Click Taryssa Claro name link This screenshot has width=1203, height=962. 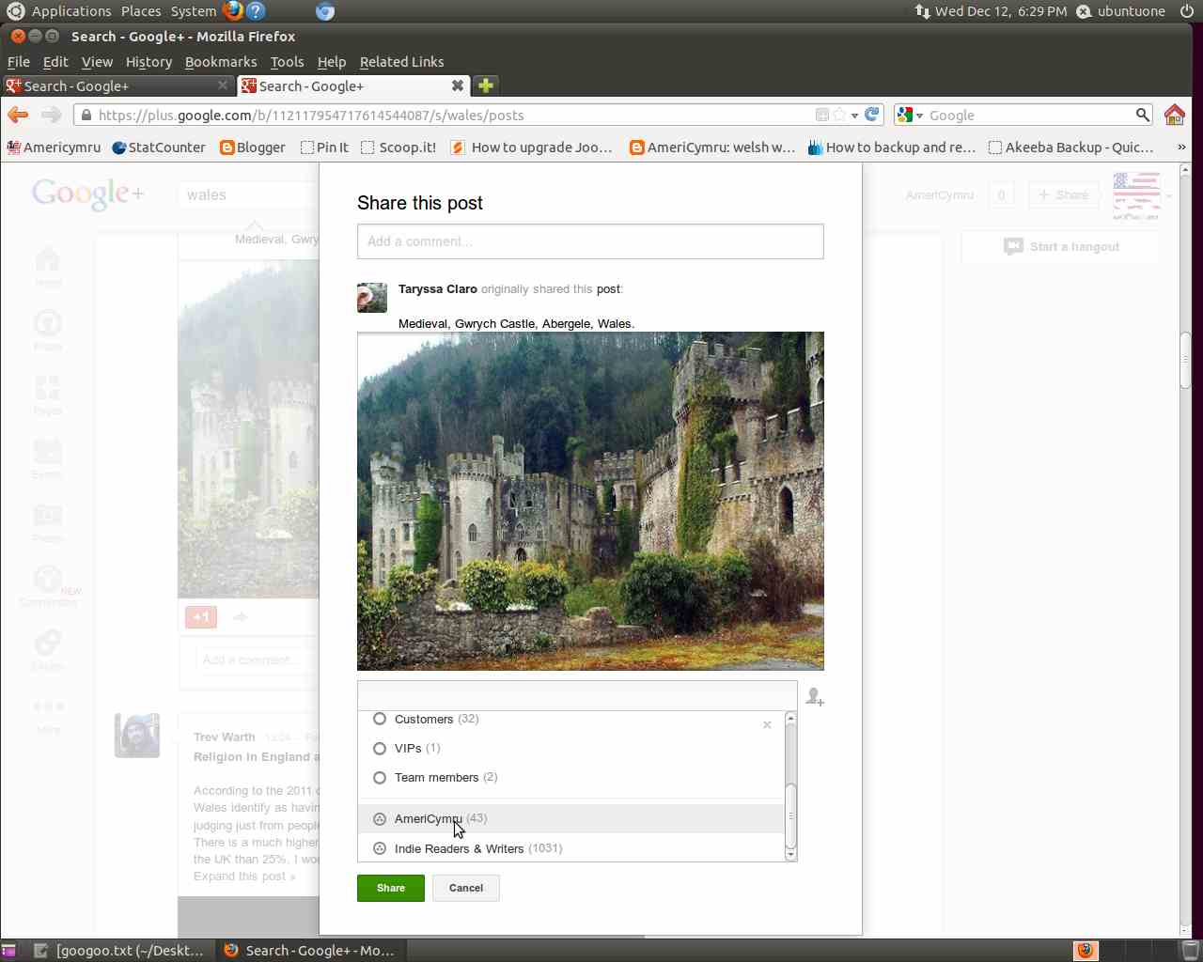point(438,289)
